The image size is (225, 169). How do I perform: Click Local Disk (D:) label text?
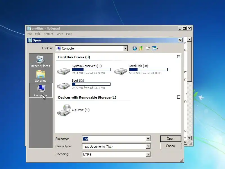pos(138,66)
